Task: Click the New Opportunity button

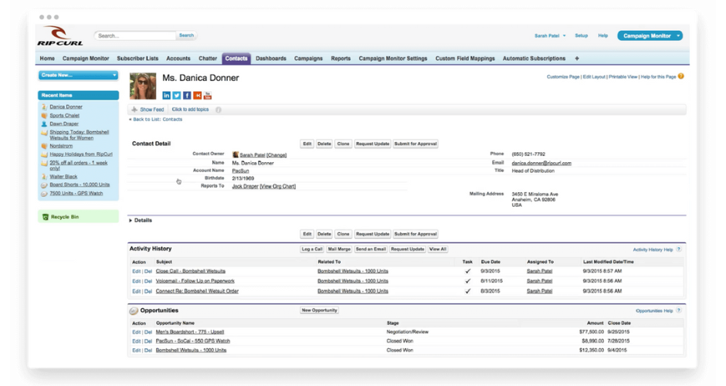Action: (x=319, y=310)
